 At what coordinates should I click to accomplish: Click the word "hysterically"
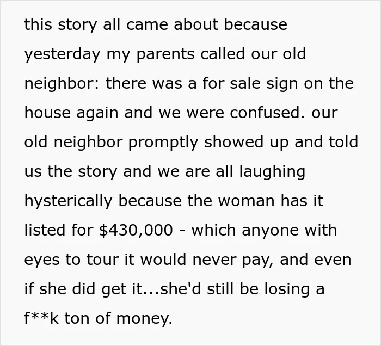pyautogui.click(x=68, y=201)
